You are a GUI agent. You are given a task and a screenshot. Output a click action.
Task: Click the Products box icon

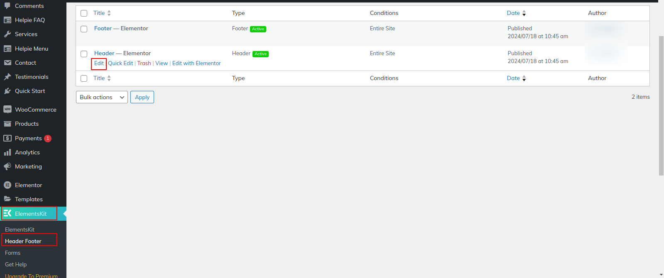[7, 124]
